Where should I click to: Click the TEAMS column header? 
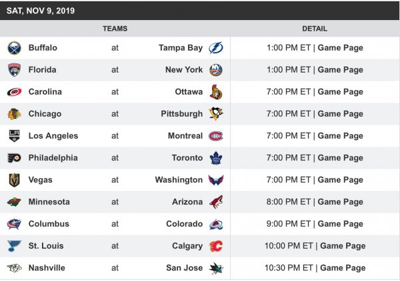coord(115,29)
